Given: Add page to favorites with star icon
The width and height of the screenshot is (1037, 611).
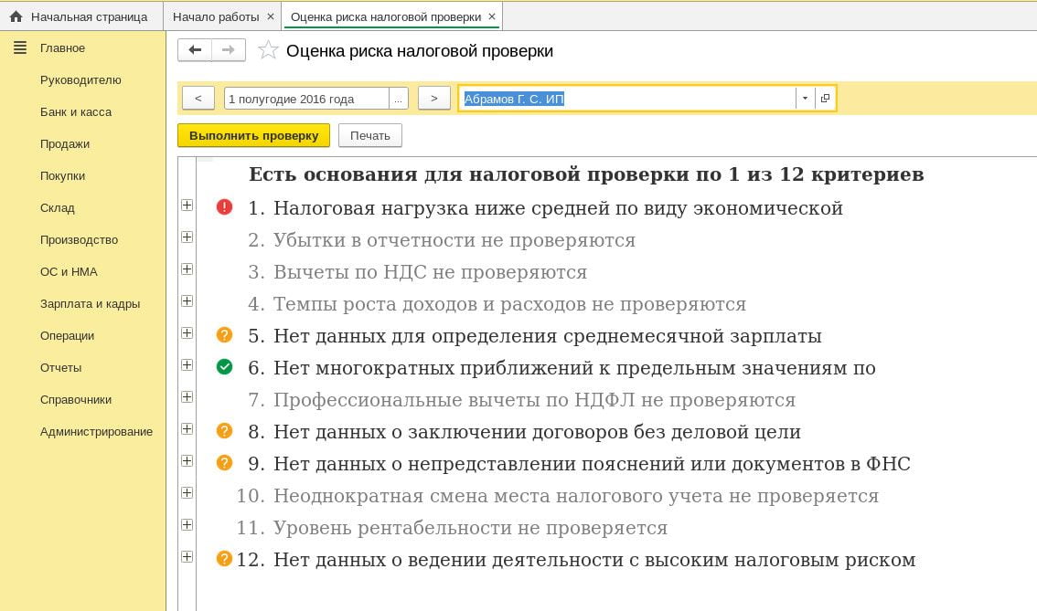Looking at the screenshot, I should pyautogui.click(x=268, y=50).
